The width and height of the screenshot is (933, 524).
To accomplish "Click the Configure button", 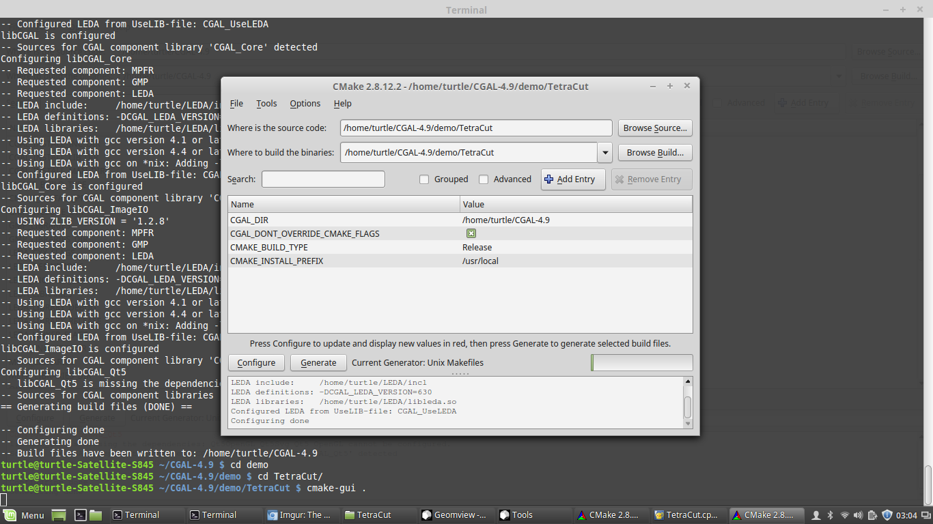I will click(256, 362).
